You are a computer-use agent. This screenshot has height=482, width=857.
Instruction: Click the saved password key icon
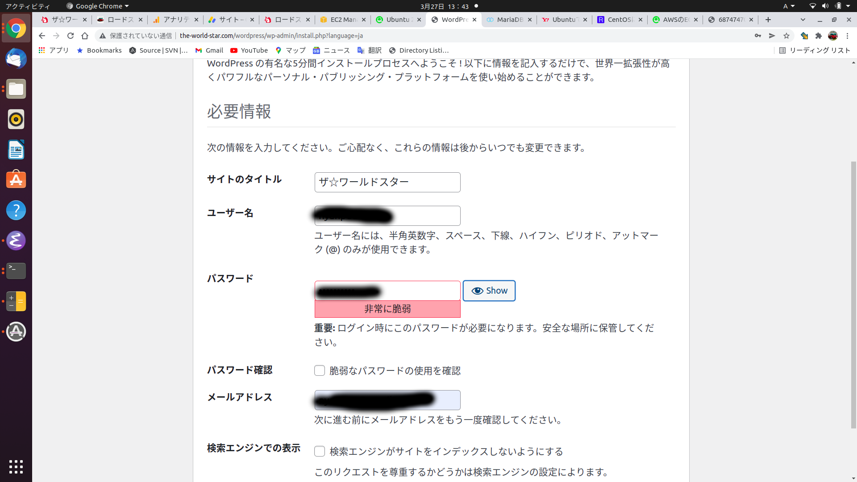pyautogui.click(x=758, y=36)
